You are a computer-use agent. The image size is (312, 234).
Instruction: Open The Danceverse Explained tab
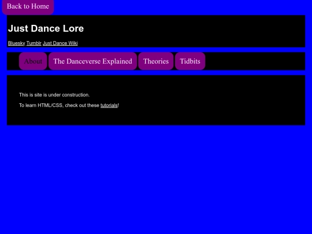[x=92, y=61]
